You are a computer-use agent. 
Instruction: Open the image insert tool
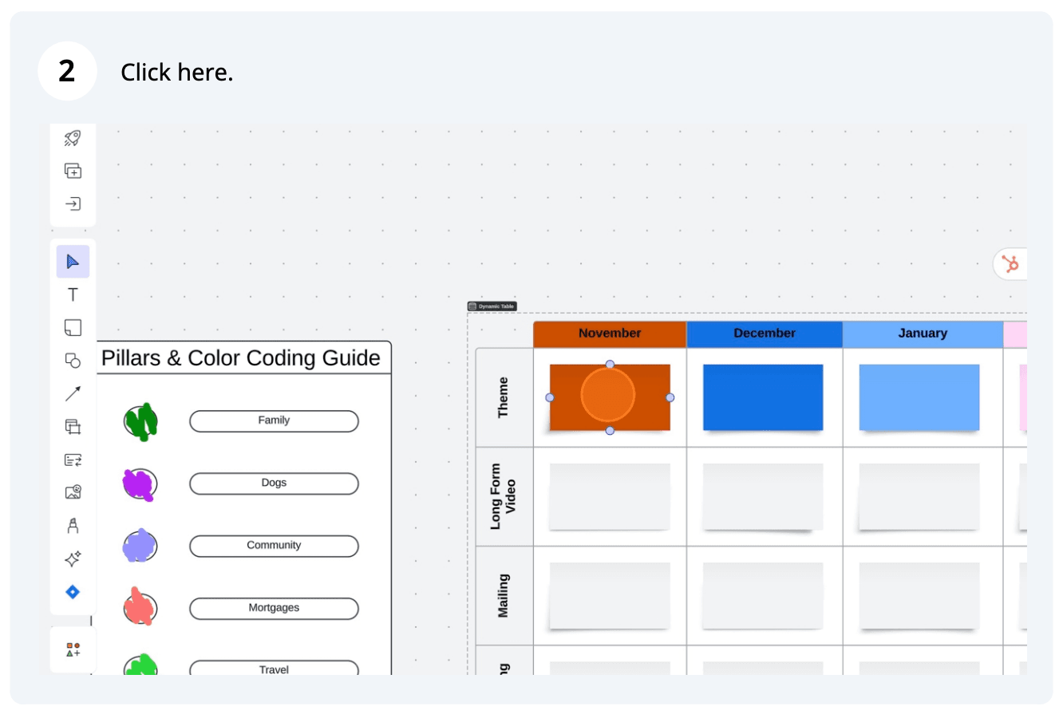coord(73,492)
